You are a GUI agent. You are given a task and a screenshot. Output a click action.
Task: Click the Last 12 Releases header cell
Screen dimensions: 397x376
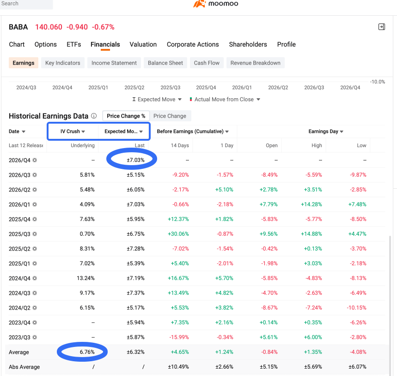[x=26, y=145]
